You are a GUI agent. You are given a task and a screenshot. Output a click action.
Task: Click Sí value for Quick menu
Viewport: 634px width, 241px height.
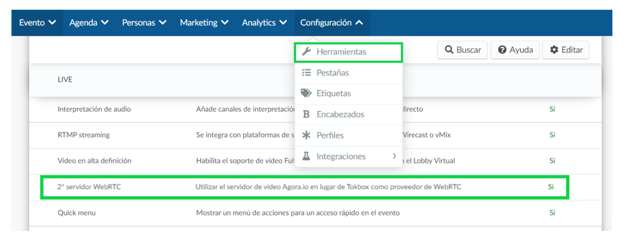pos(552,213)
